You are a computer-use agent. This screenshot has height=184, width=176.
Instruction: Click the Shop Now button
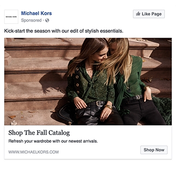(154, 150)
